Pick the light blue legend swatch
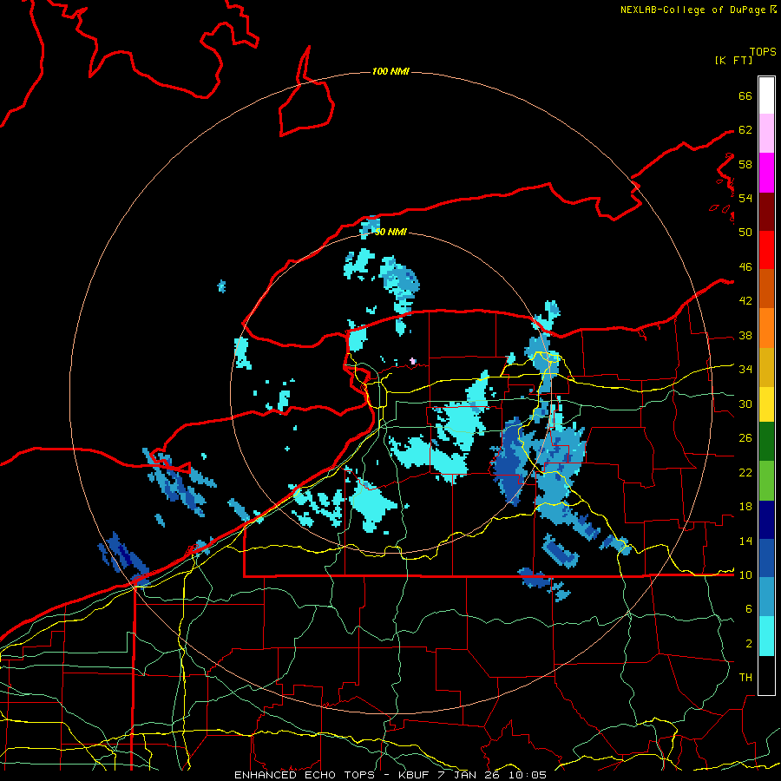The image size is (781, 781). [766, 597]
